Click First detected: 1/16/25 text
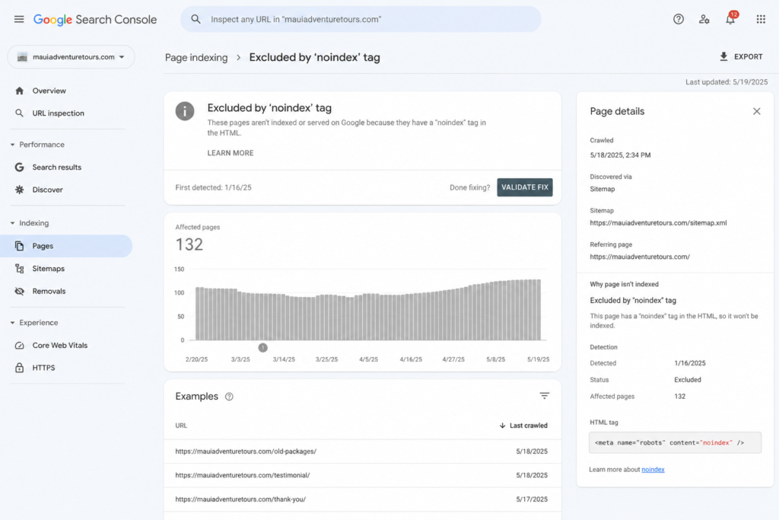Image resolution: width=779 pixels, height=520 pixels. [x=213, y=187]
